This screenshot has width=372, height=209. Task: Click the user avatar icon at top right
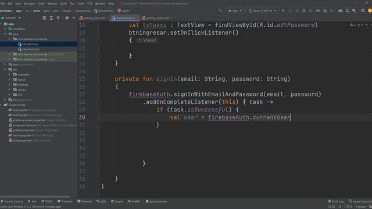tap(370, 10)
